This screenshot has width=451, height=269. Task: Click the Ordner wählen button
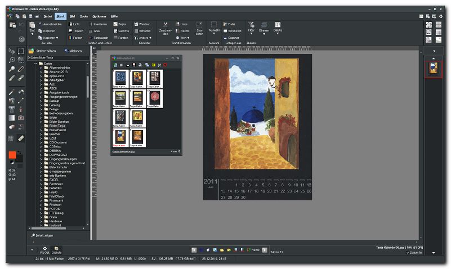point(44,51)
